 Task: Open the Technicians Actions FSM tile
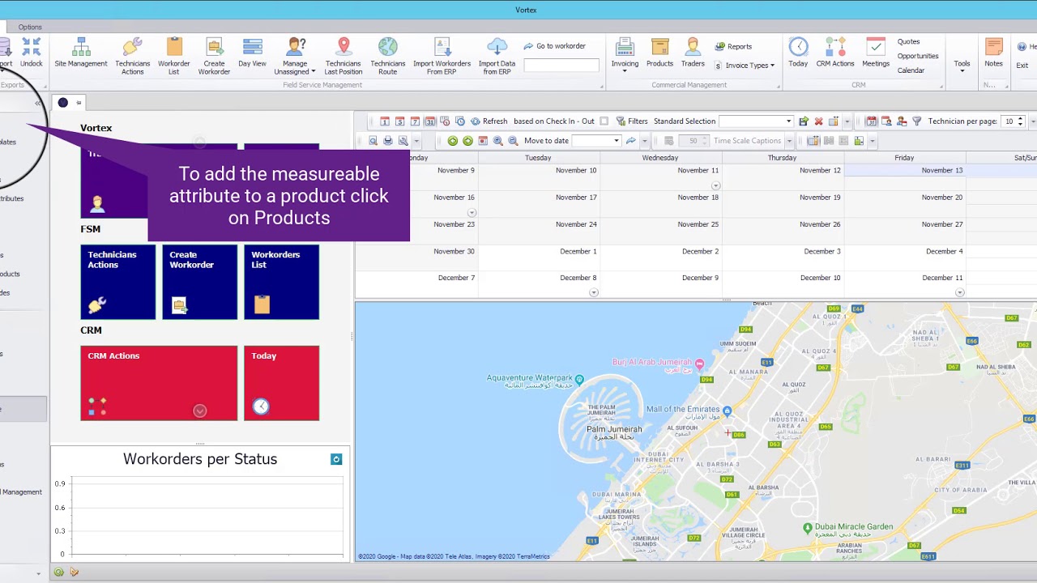click(x=118, y=282)
